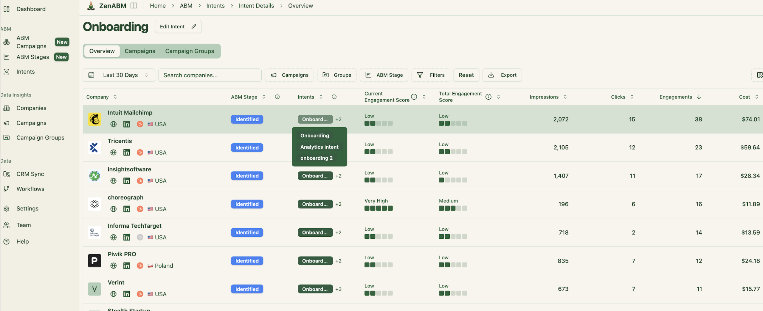Click the Piwik PRO company logo

(x=94, y=261)
